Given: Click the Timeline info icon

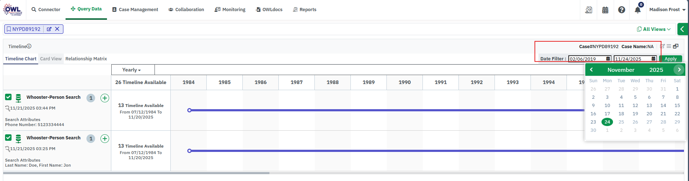Looking at the screenshot, I should (x=29, y=46).
